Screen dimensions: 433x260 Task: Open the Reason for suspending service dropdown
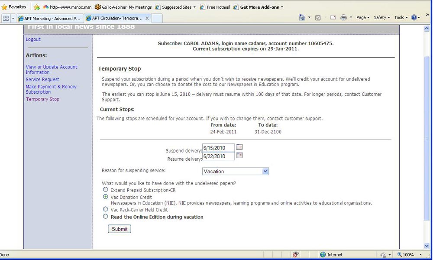[235, 172]
